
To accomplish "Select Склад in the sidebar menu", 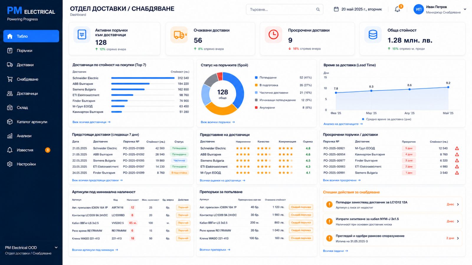I will pyautogui.click(x=22, y=107).
